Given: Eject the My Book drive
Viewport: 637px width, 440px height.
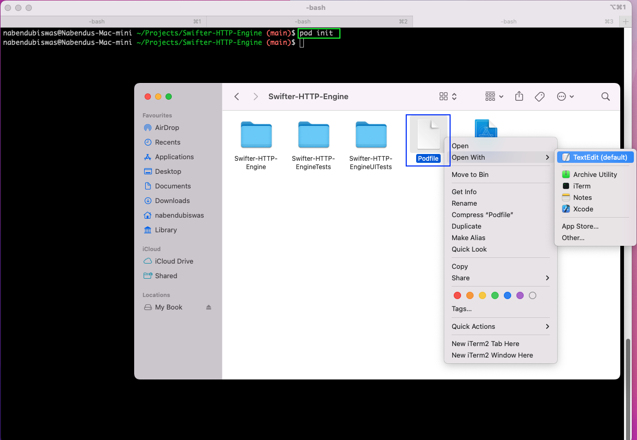Looking at the screenshot, I should point(209,307).
